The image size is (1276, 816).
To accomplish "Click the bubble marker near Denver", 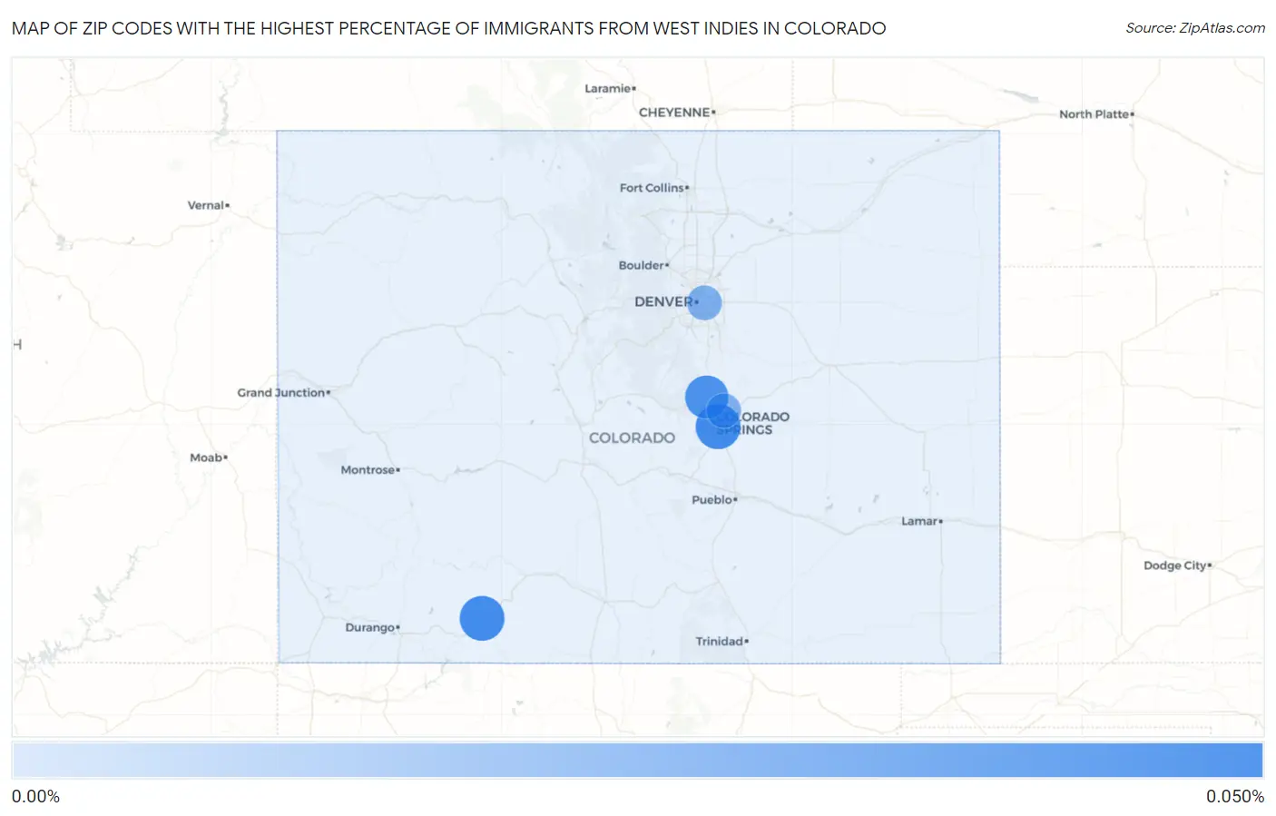I will (x=704, y=302).
